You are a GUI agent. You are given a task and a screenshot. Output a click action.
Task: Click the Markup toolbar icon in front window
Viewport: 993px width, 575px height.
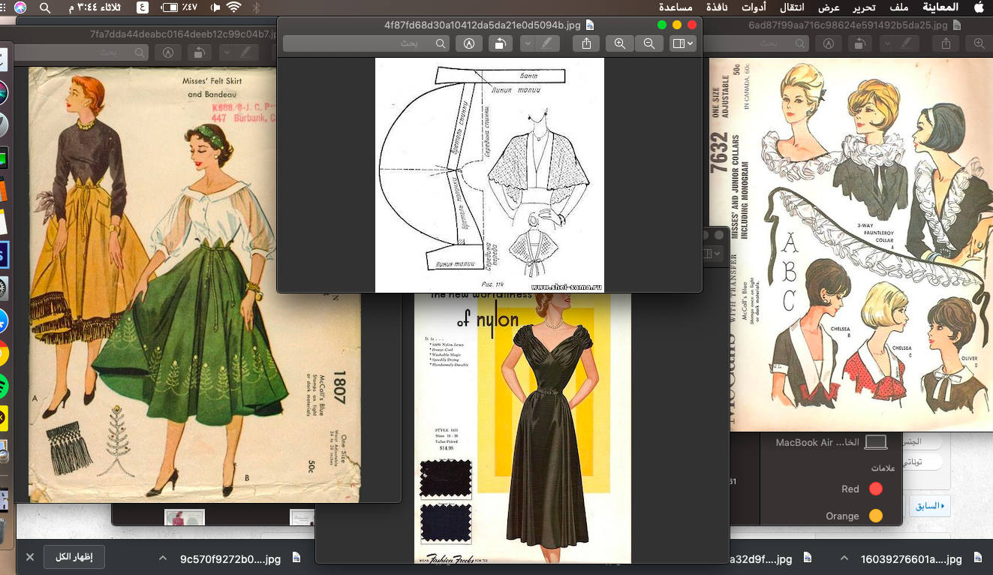tap(469, 44)
